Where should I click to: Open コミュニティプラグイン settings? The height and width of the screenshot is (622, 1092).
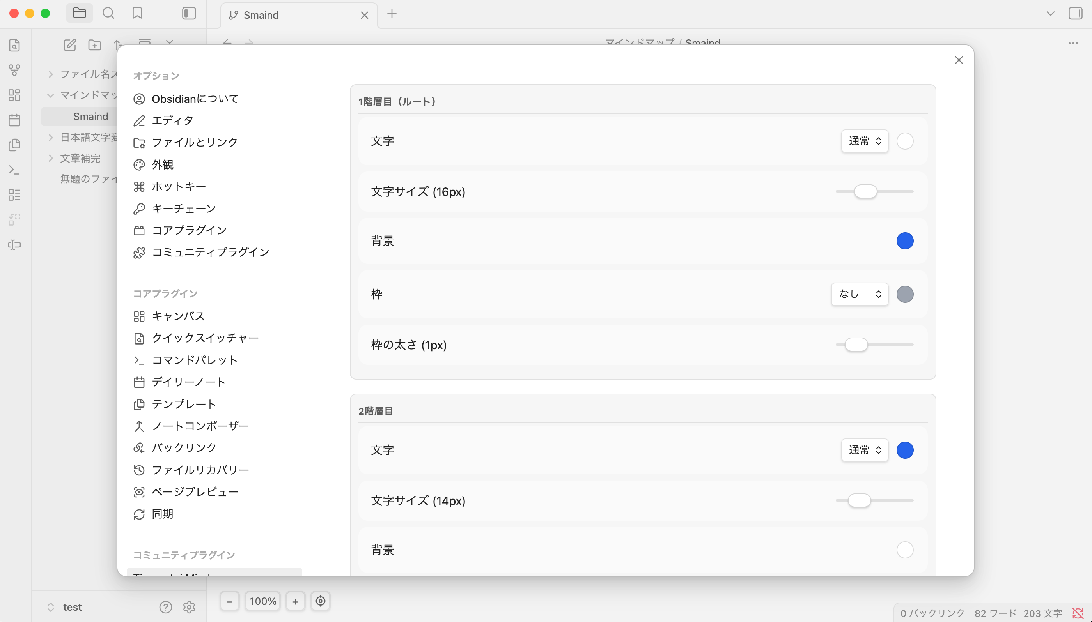(x=215, y=252)
